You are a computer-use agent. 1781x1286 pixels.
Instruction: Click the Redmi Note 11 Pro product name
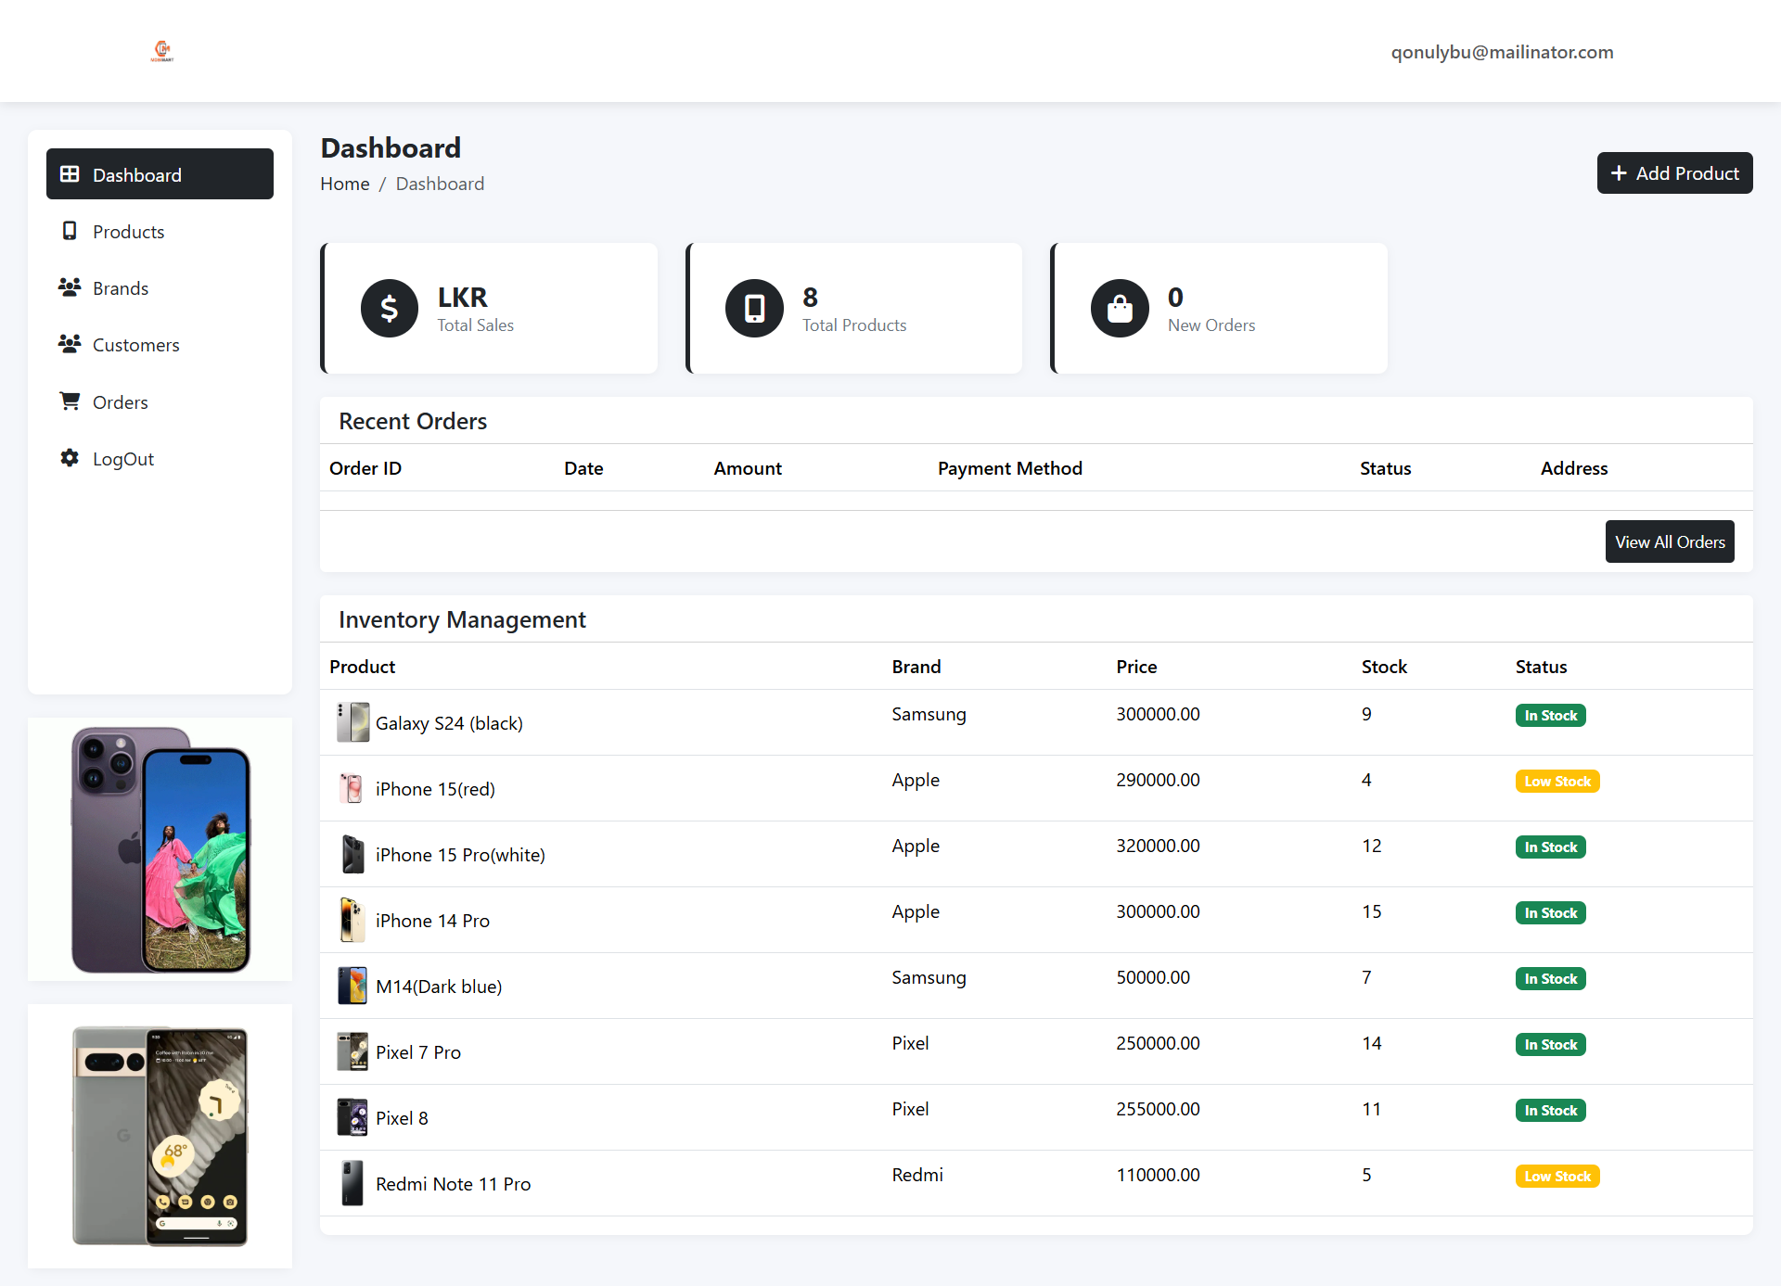click(454, 1184)
